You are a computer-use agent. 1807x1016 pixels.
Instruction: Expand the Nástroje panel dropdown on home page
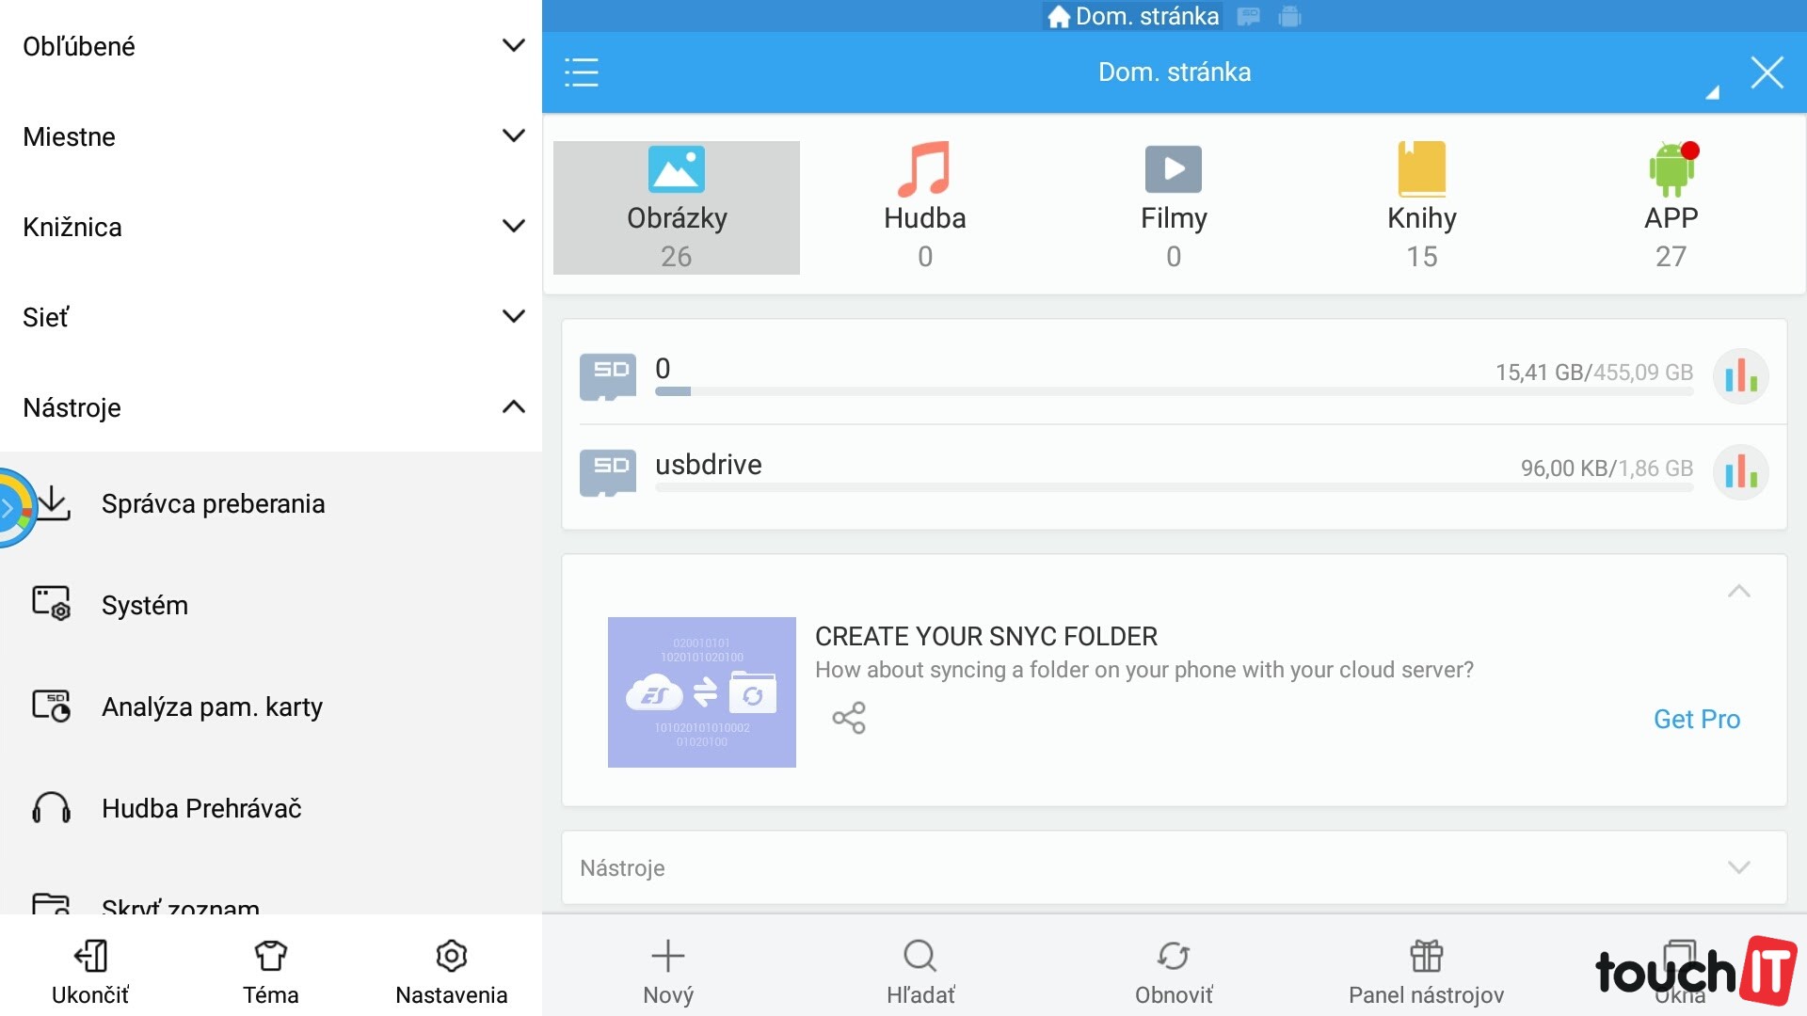click(x=1738, y=867)
